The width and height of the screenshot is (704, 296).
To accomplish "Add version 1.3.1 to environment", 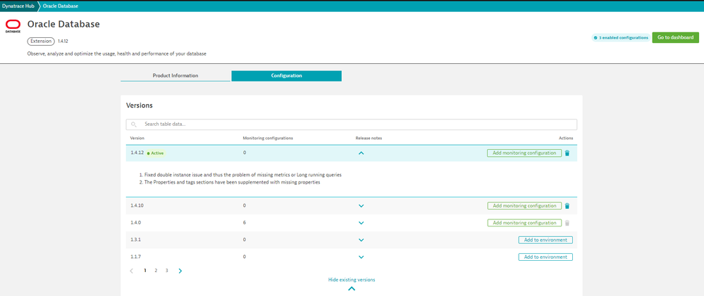I will pos(545,240).
